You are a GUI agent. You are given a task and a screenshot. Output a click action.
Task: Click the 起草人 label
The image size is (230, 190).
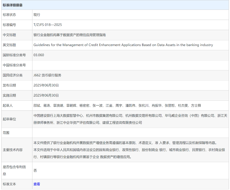click(x=8, y=106)
